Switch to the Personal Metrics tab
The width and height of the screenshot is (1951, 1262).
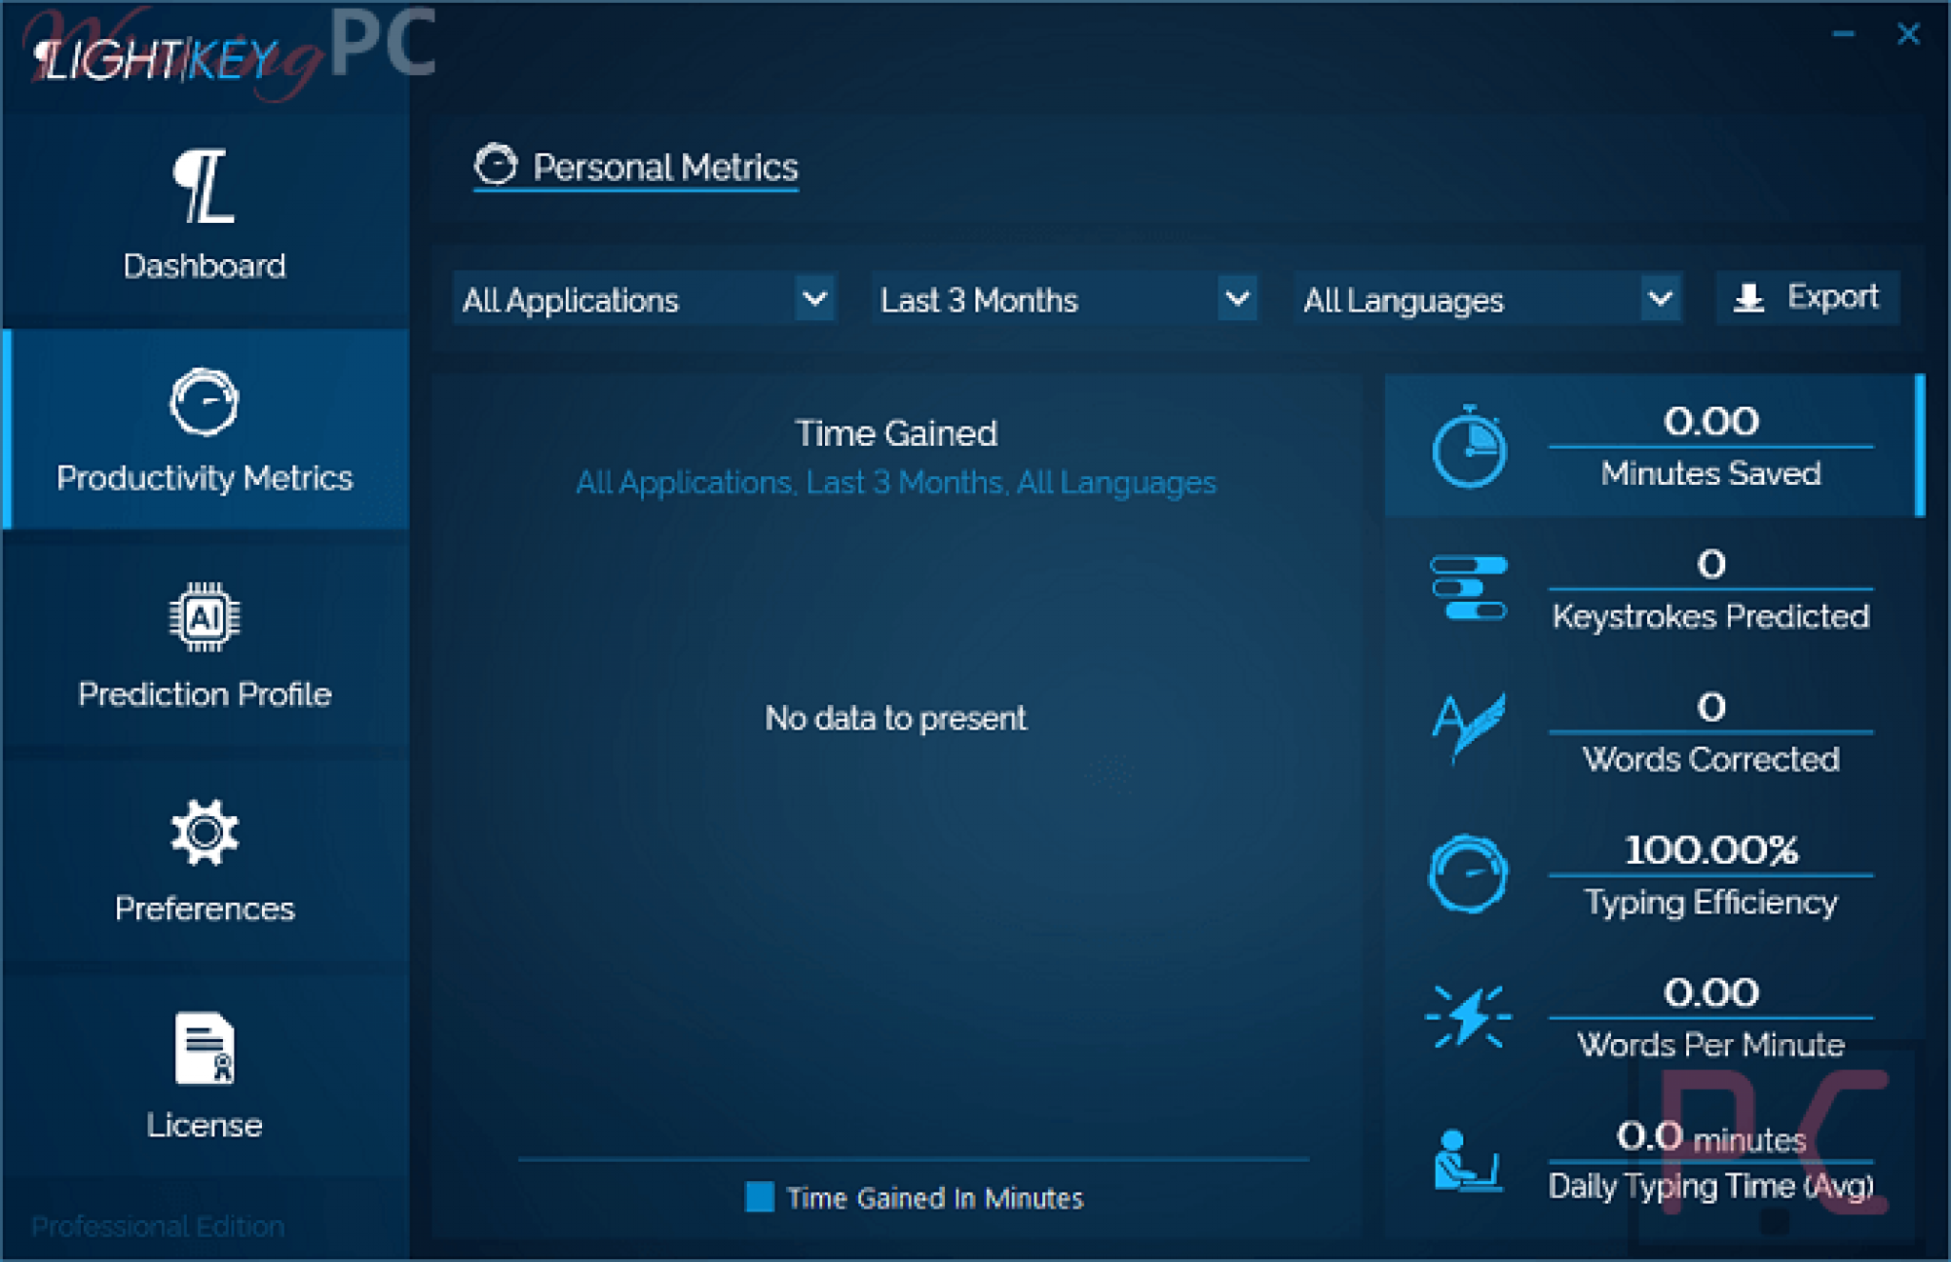pos(636,168)
